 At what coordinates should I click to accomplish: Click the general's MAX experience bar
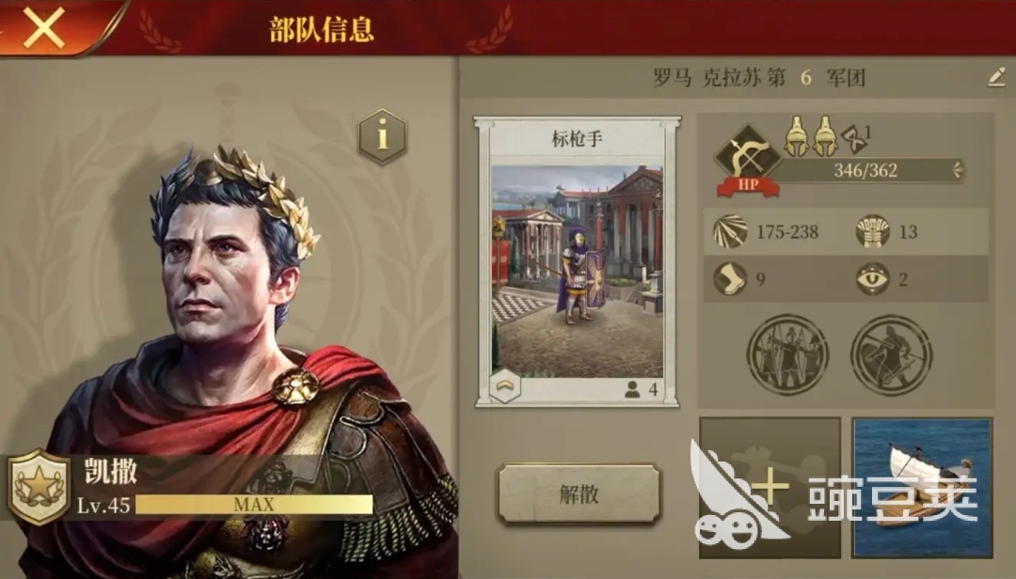254,505
